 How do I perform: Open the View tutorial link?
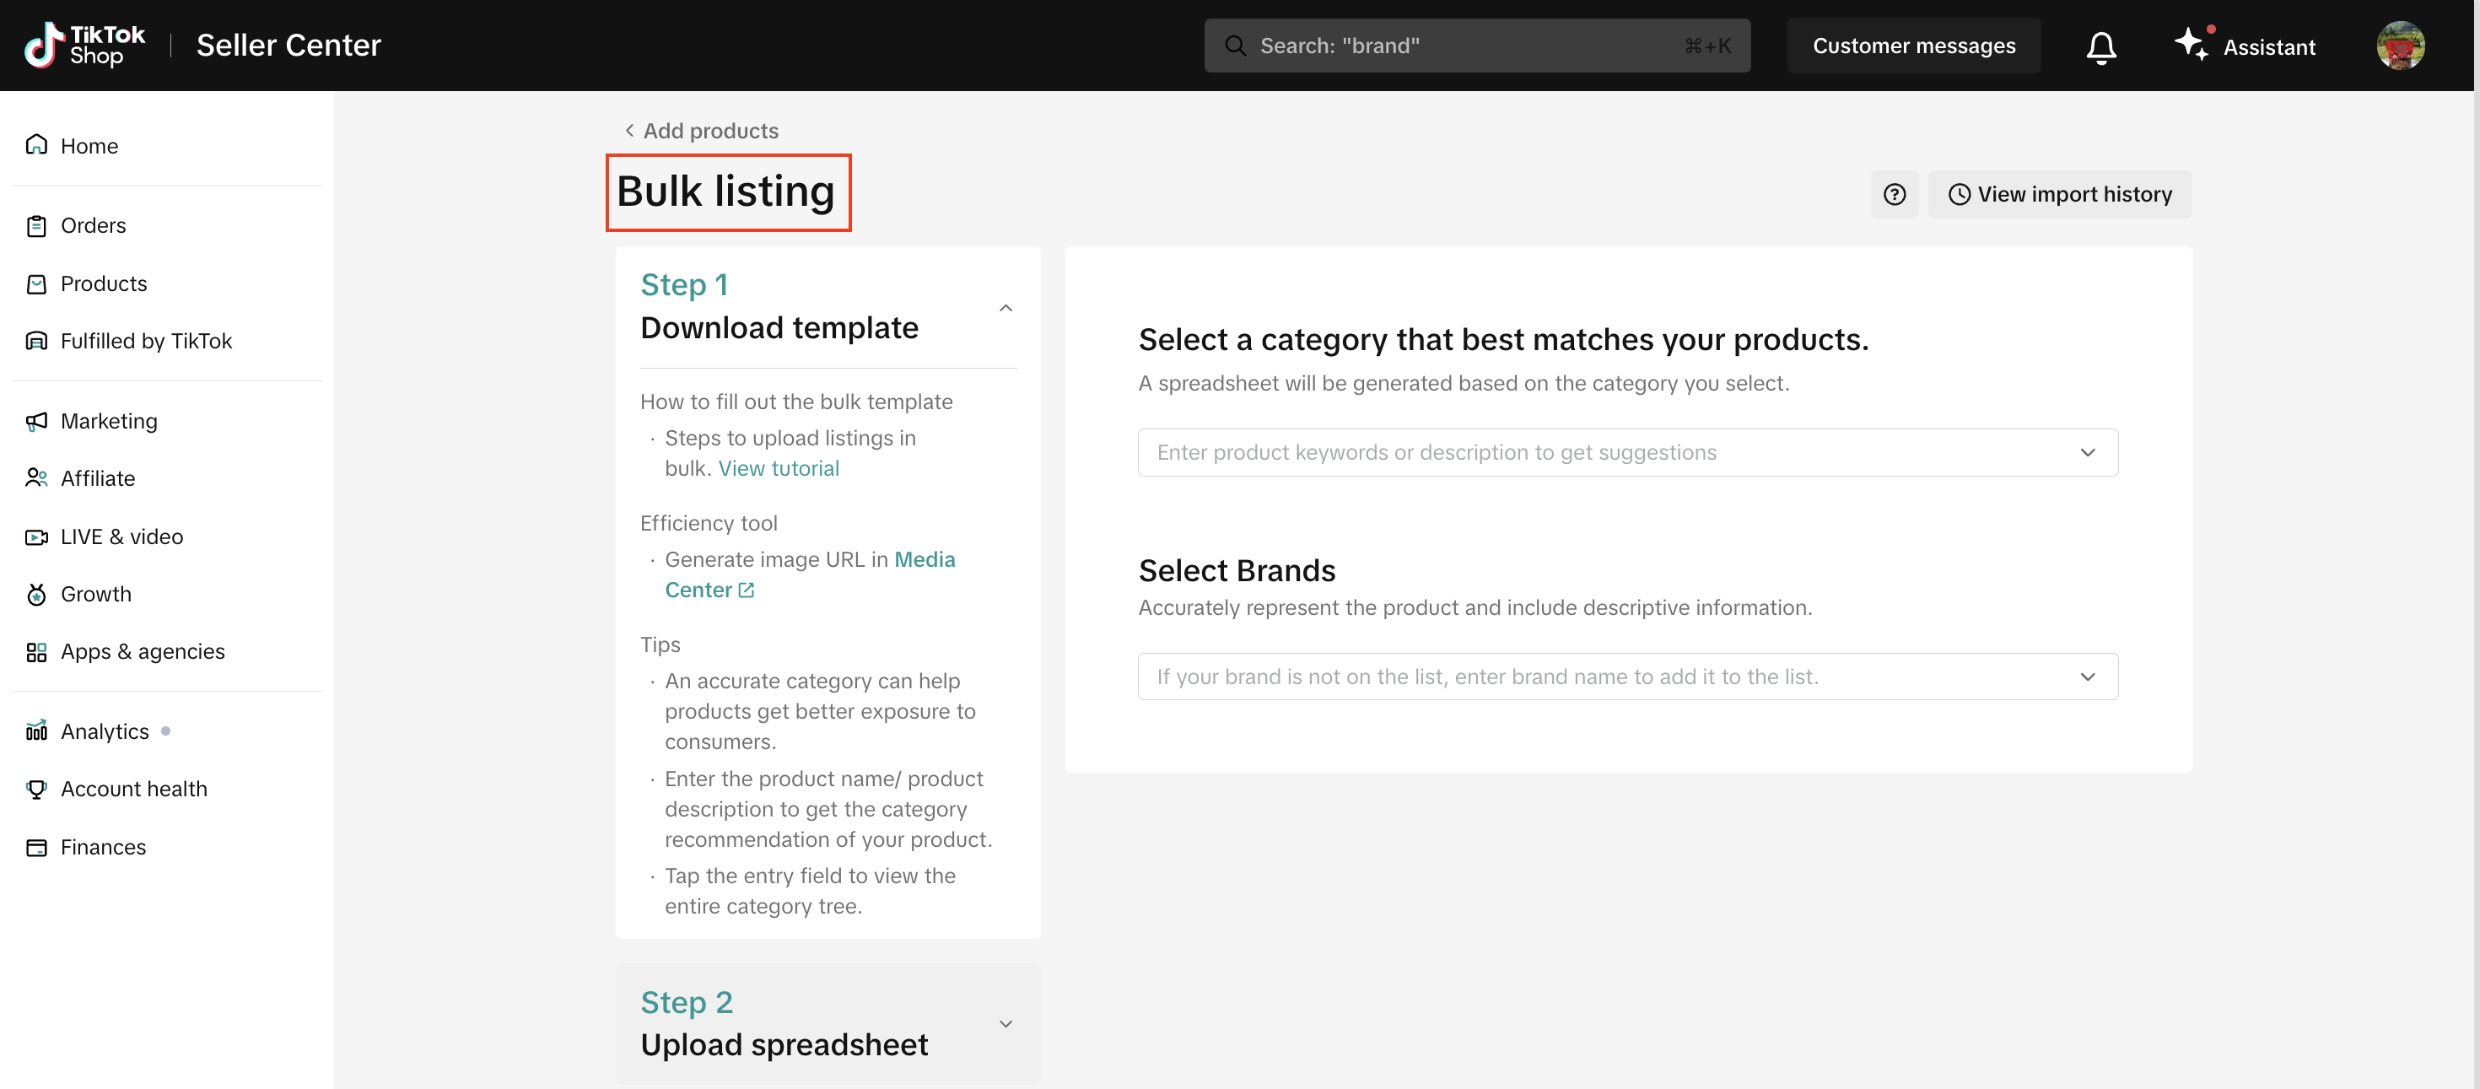(x=778, y=469)
